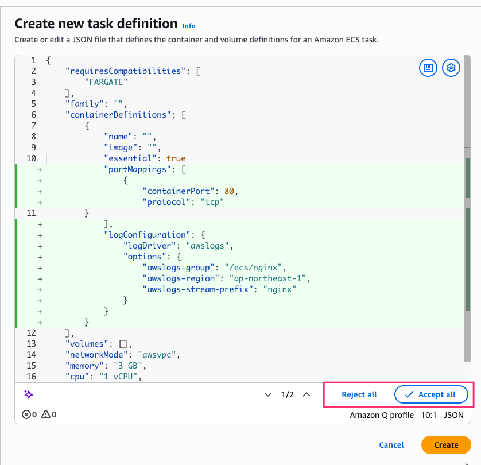Viewport: 481px width, 465px height.
Task: Click the warnings count triangle icon
Action: (x=46, y=414)
